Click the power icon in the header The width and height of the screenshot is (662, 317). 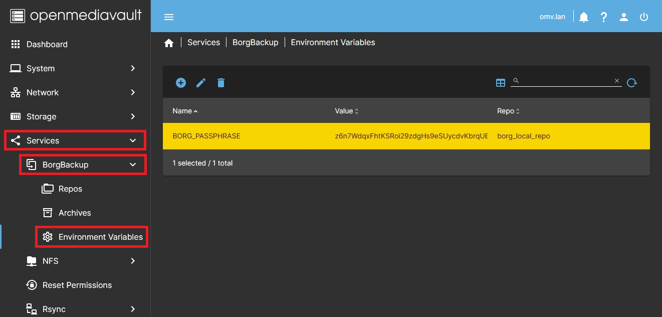coord(644,17)
